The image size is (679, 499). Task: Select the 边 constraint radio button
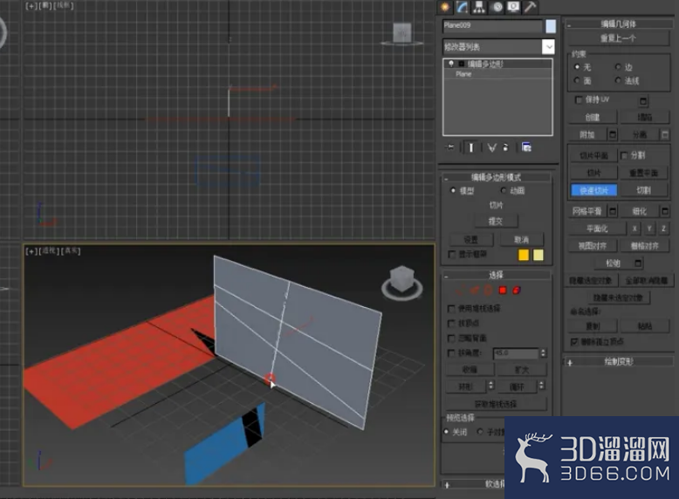click(618, 67)
